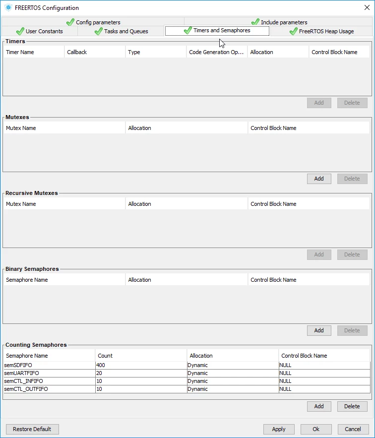Open FreeRTOS Heap Usage tab

[x=321, y=31]
